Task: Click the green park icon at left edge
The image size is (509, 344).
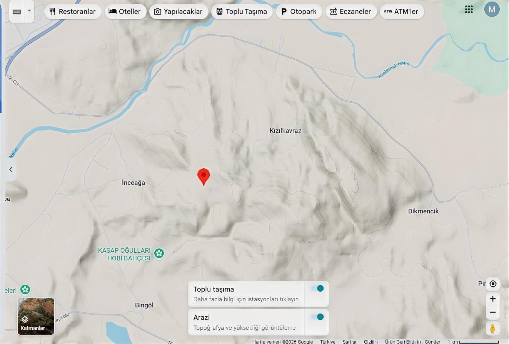Action: (x=25, y=289)
